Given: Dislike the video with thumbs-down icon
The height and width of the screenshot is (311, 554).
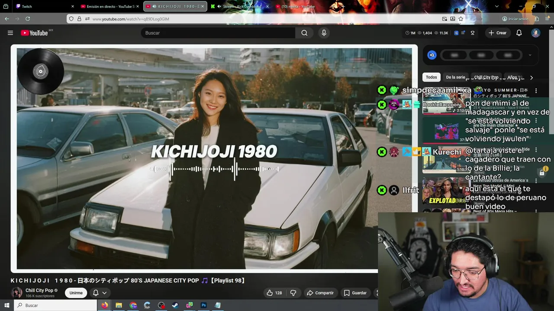Looking at the screenshot, I should tap(293, 293).
